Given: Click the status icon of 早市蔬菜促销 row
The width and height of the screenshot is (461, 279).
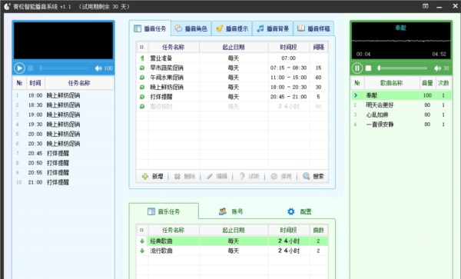Looking at the screenshot, I should [x=142, y=68].
